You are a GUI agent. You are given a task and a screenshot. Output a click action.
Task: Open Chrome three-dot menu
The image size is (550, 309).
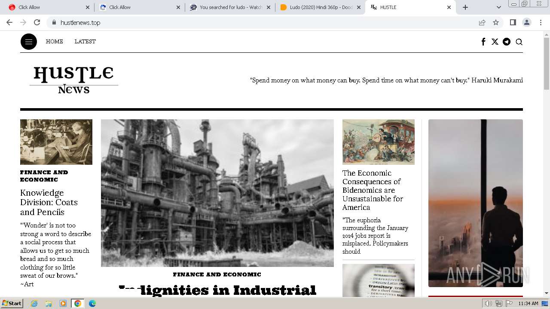(x=541, y=22)
